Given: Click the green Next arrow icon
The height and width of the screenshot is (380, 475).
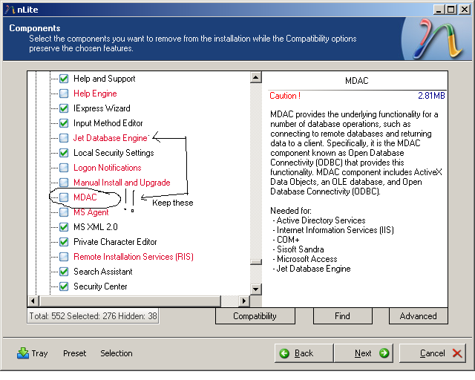Looking at the screenshot, I should coord(384,353).
